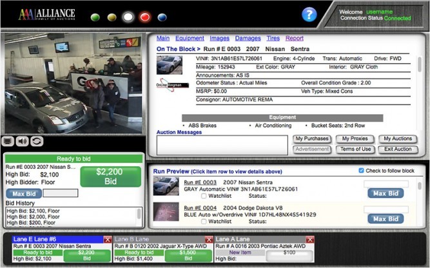This screenshot has height=268, width=430.
Task: Close the Lane B Lane panel
Action: click(x=209, y=240)
